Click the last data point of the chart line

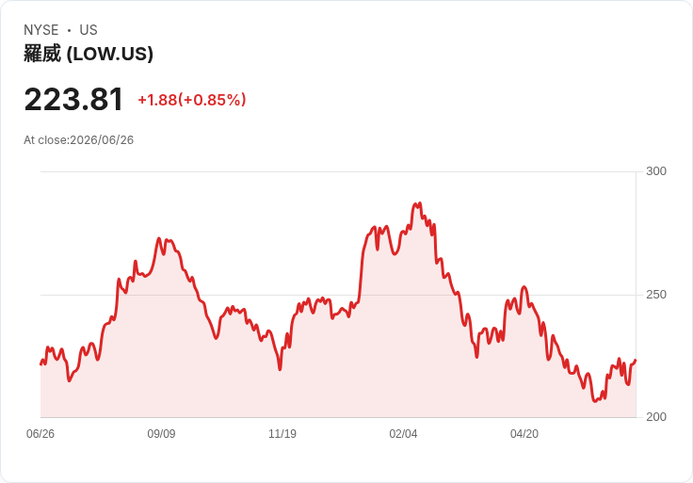coord(636,361)
